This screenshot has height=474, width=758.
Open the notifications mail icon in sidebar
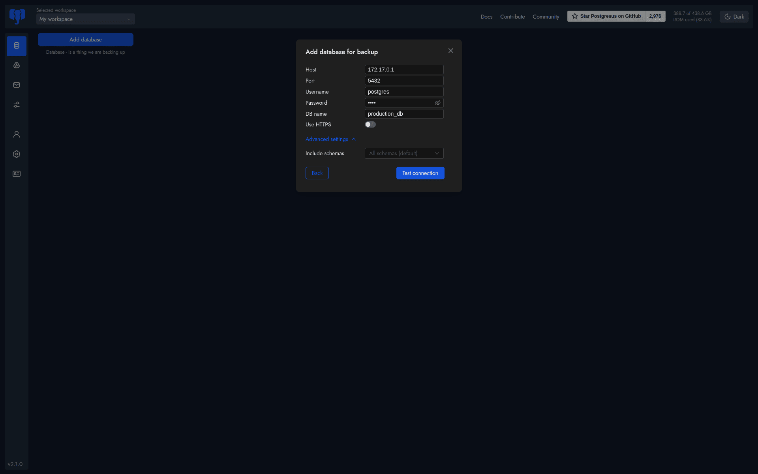click(16, 85)
